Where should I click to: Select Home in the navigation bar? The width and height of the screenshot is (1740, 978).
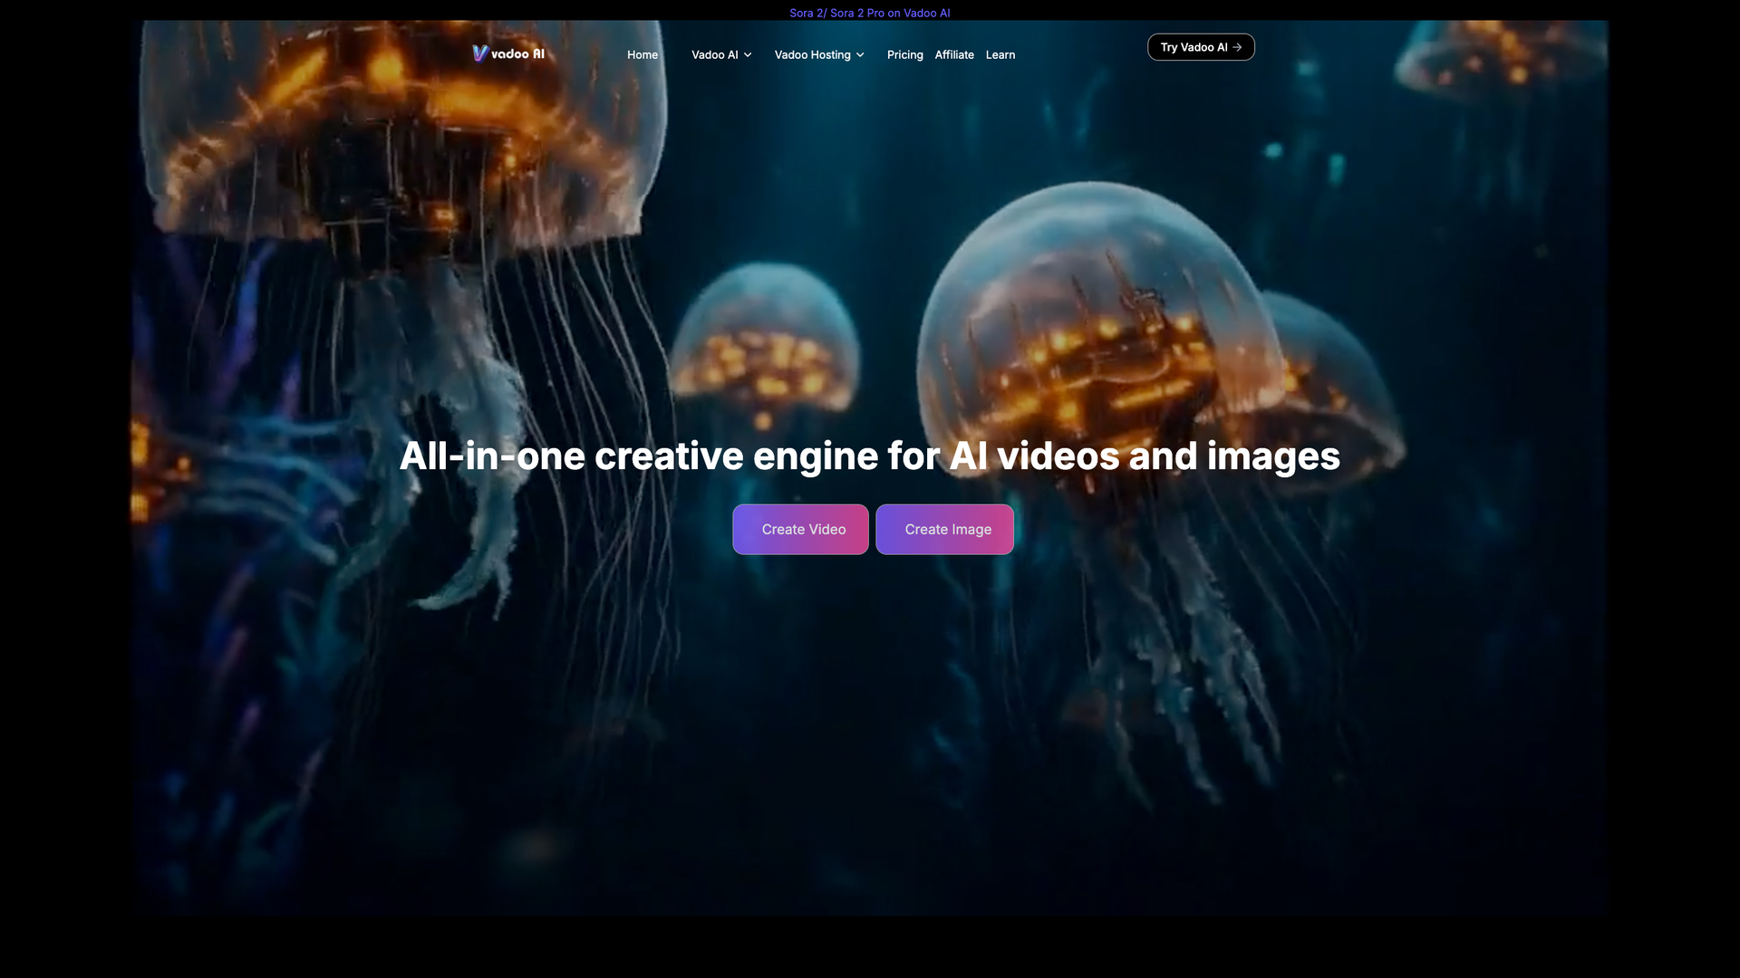[643, 54]
